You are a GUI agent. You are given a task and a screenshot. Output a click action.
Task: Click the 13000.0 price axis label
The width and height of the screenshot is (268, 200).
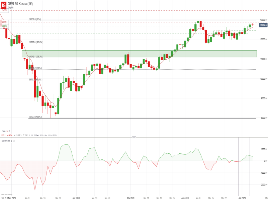click(263, 20)
